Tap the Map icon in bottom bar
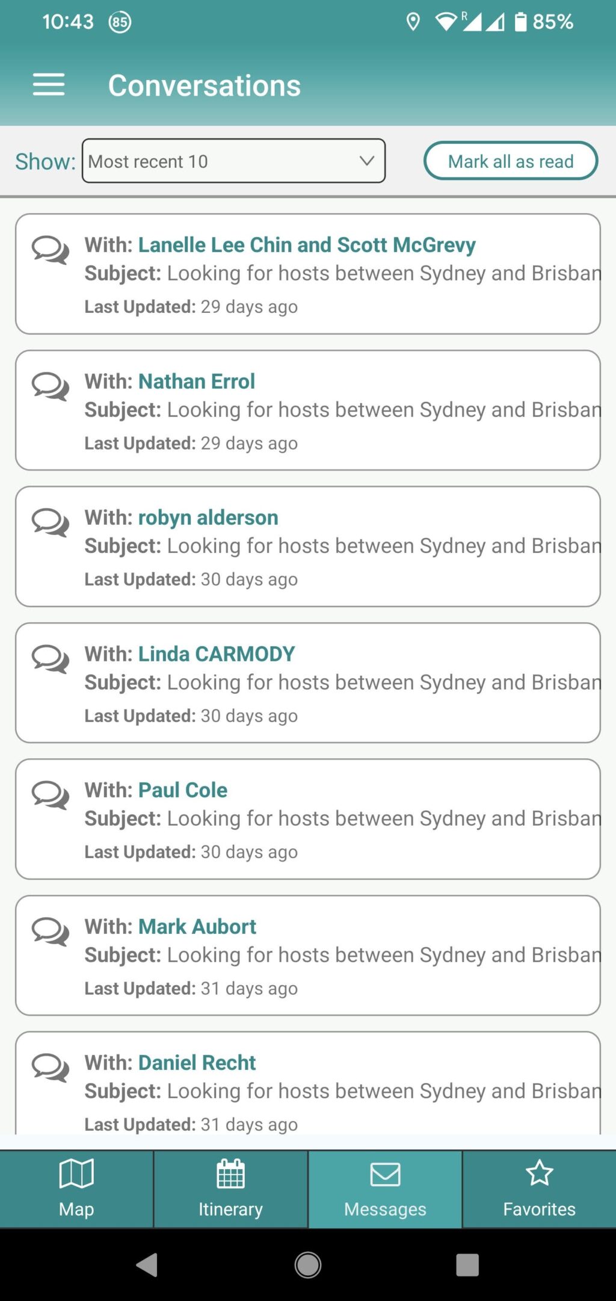 coord(76,1173)
